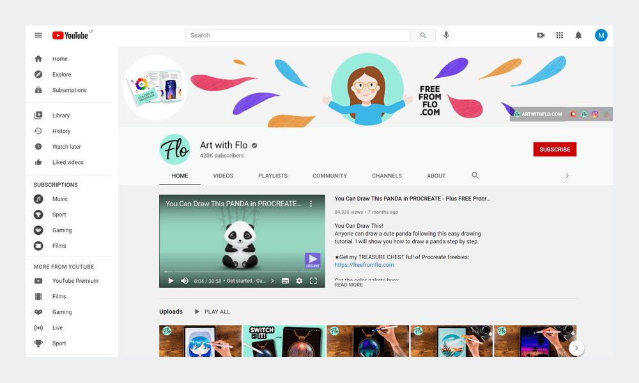Enter fullscreen on the video player

(x=313, y=281)
